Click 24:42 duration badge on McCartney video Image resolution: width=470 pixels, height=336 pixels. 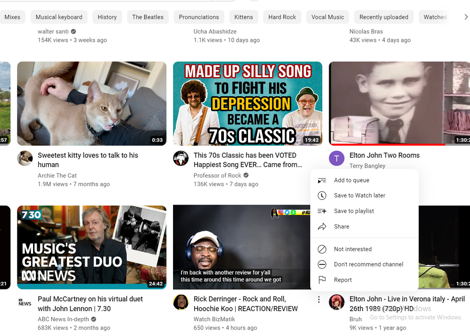[x=156, y=284]
